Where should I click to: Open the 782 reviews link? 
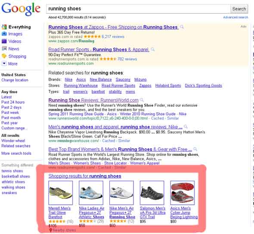tap(127, 59)
